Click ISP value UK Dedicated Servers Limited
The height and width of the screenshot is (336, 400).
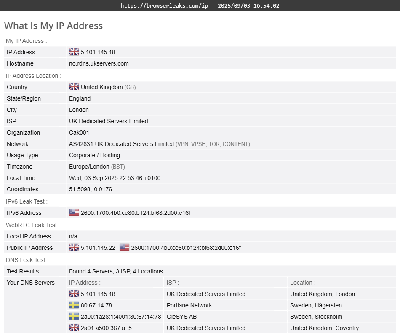pyautogui.click(x=108, y=121)
